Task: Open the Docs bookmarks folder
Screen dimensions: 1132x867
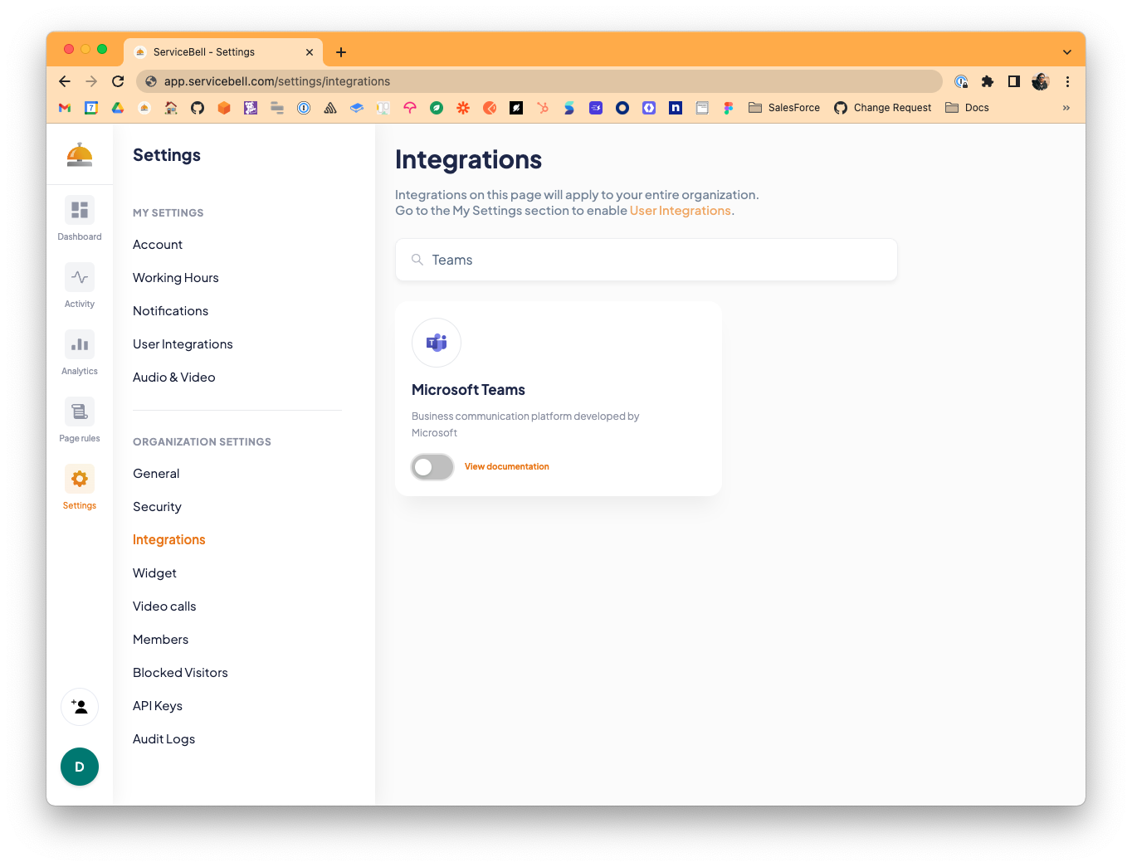Action: point(968,108)
